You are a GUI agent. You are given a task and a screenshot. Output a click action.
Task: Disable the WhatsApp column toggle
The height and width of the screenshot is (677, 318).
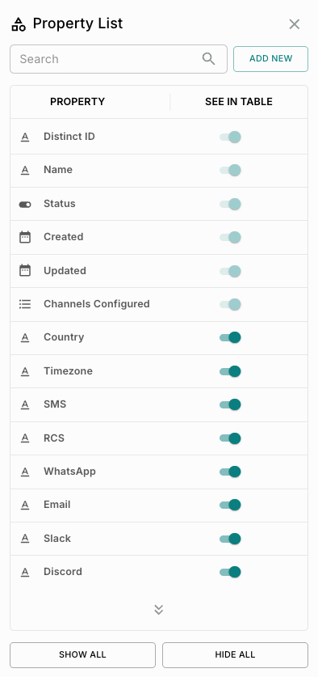point(230,472)
